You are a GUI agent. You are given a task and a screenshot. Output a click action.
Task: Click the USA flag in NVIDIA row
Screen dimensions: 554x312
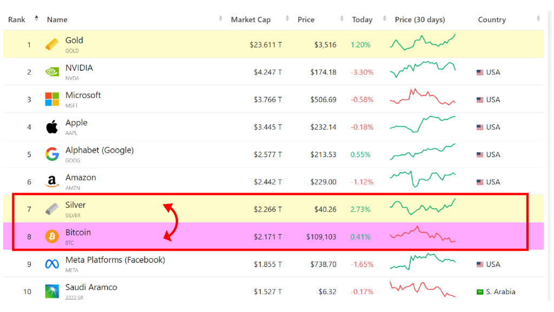[x=480, y=72]
